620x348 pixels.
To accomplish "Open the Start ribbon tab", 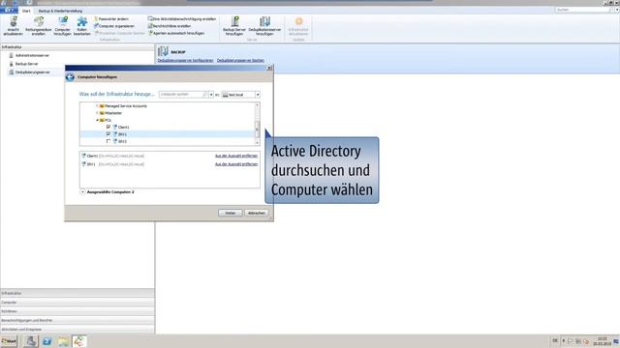I will click(x=26, y=11).
